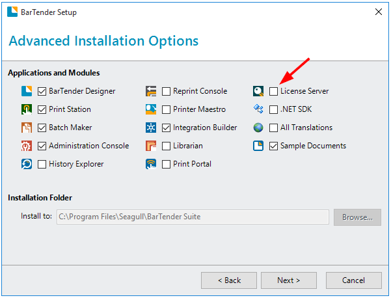Click the Applications and Modules heading
The image size is (391, 298).
point(54,73)
